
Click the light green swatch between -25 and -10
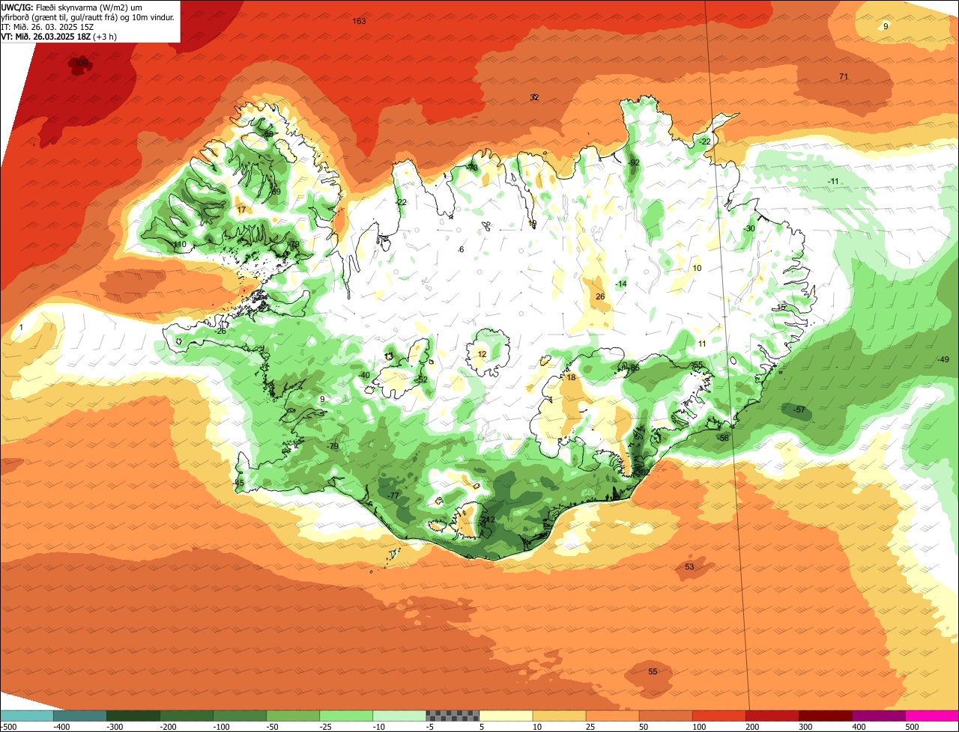click(346, 716)
